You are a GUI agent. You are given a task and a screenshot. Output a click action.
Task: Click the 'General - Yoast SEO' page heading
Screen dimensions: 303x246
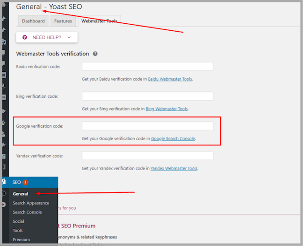click(49, 7)
